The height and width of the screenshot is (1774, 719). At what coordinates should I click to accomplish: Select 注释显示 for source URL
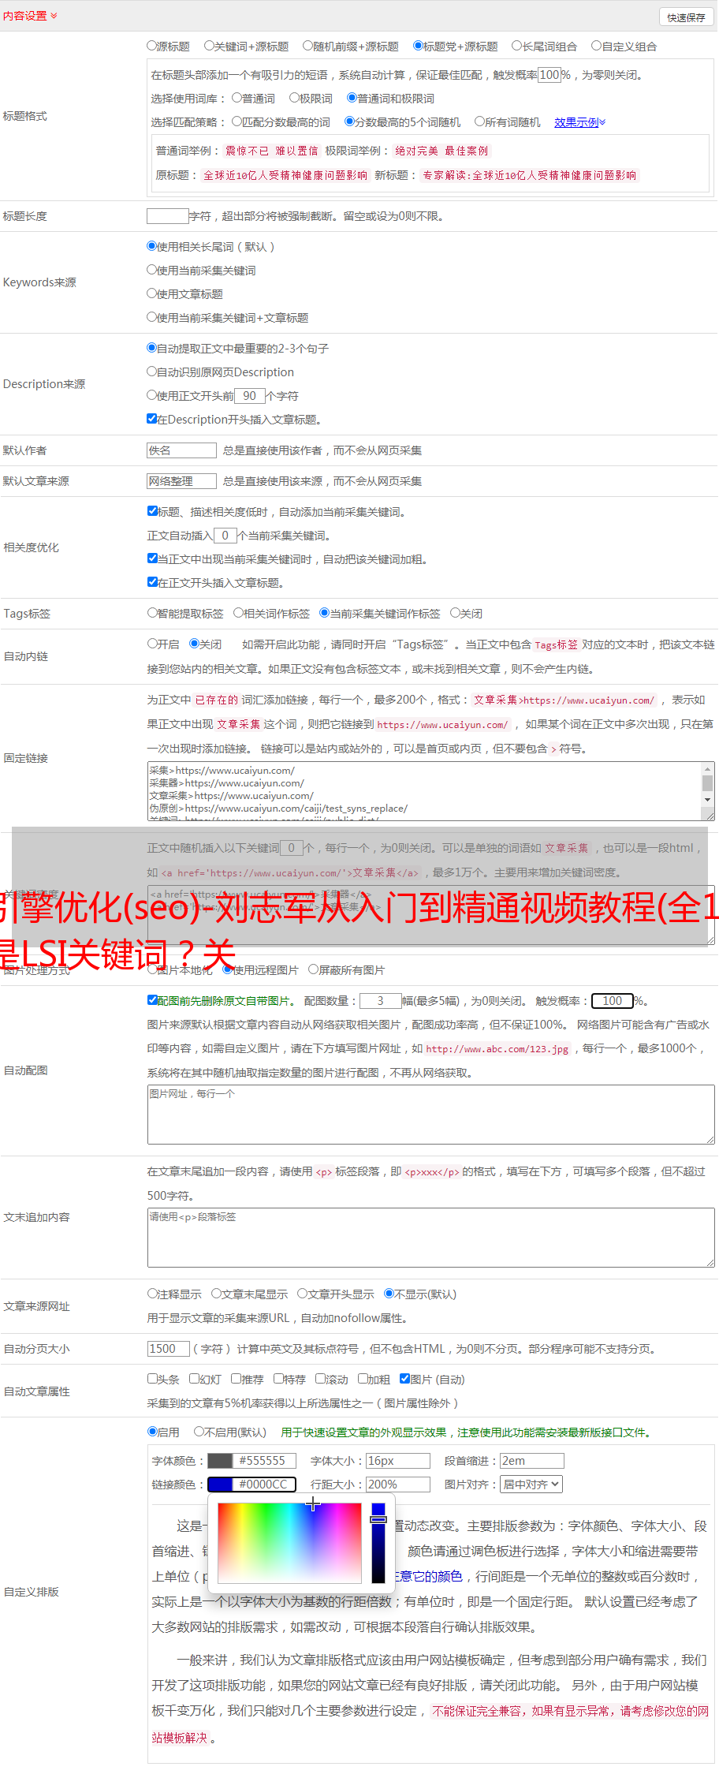(152, 1294)
